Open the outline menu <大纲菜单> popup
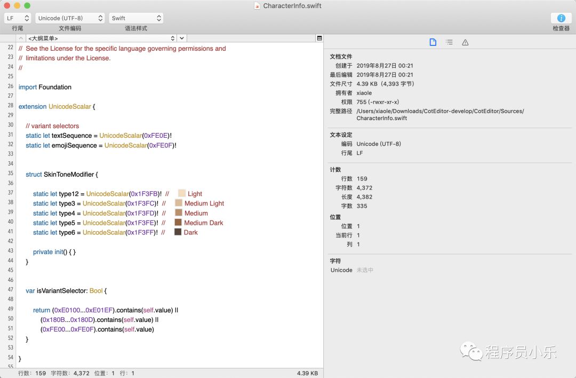The image size is (576, 378). [101, 38]
